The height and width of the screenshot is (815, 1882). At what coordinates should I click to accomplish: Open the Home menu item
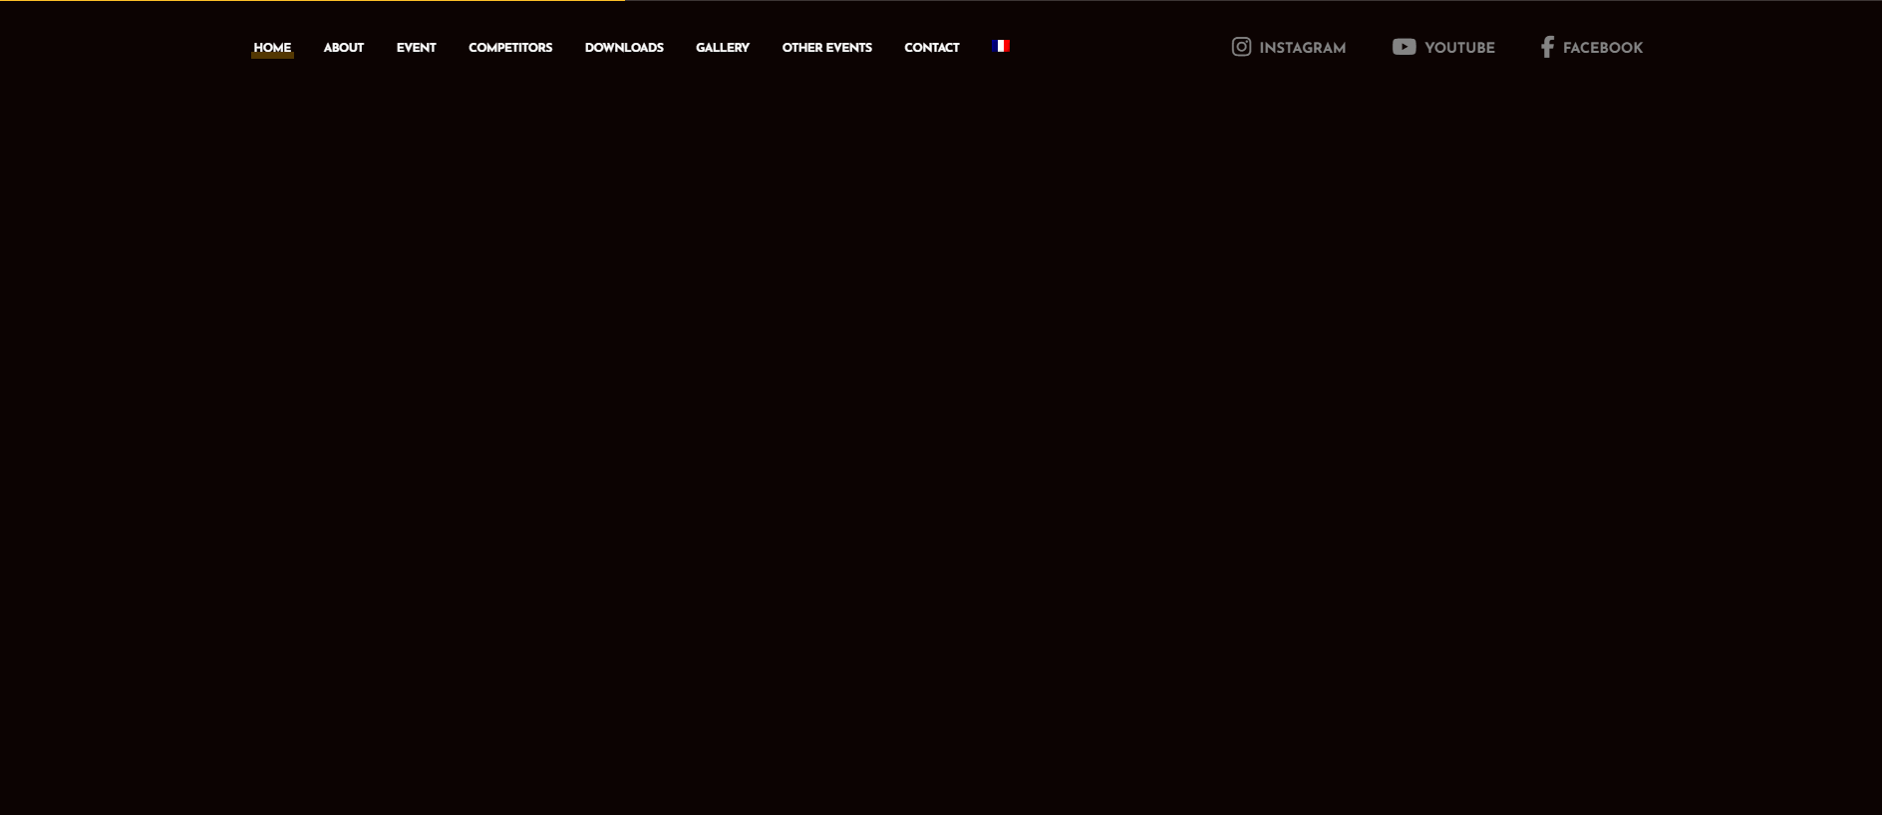pos(272,48)
